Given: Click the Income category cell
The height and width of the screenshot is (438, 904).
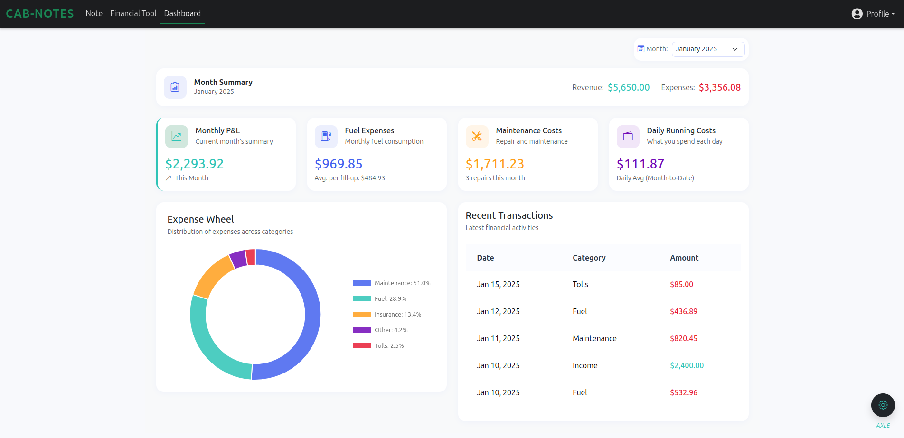Looking at the screenshot, I should [x=585, y=365].
